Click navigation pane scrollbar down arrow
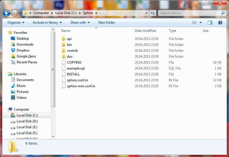The image size is (229, 157). (x=53, y=137)
